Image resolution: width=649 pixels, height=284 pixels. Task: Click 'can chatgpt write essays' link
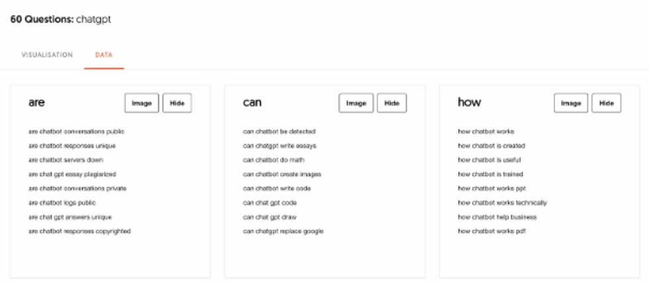tap(279, 146)
